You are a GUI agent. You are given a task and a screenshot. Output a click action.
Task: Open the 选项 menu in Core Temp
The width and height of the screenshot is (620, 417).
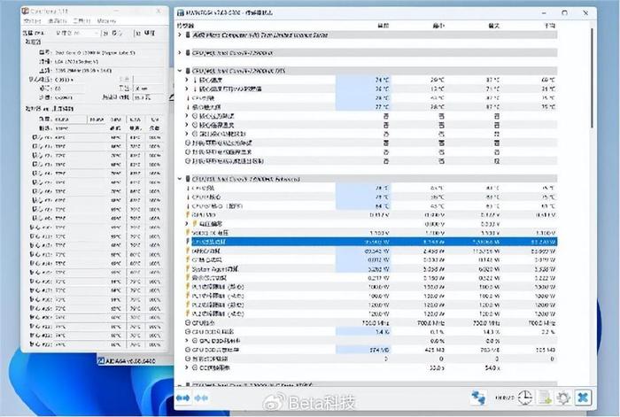[57, 20]
